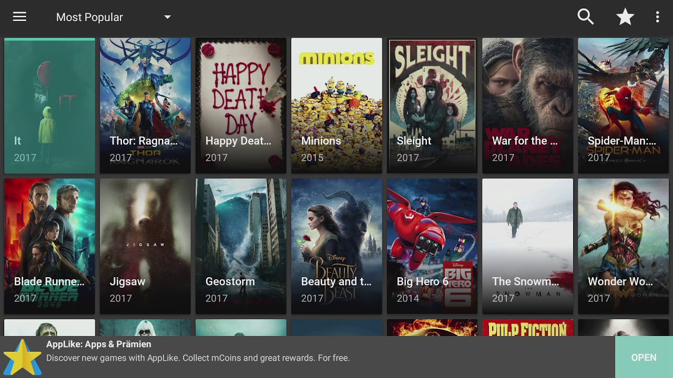Image resolution: width=673 pixels, height=378 pixels.
Task: Click the AppLike: Apps & Prämien title
Action: pyautogui.click(x=99, y=344)
